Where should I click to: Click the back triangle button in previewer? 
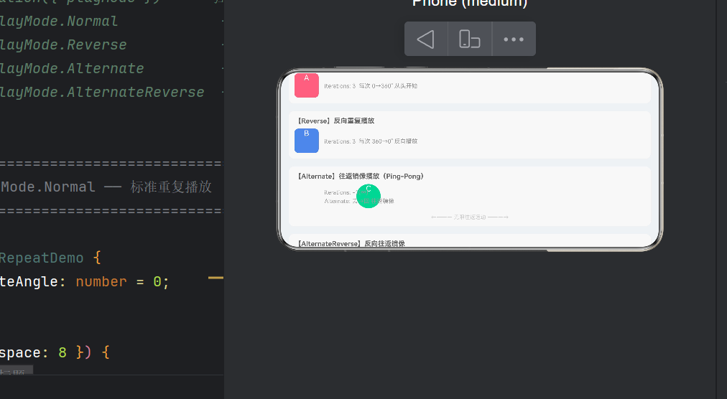coord(425,39)
